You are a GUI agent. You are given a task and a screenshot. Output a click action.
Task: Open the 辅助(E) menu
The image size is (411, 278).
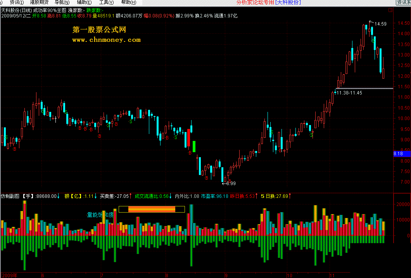(x=84, y=2)
